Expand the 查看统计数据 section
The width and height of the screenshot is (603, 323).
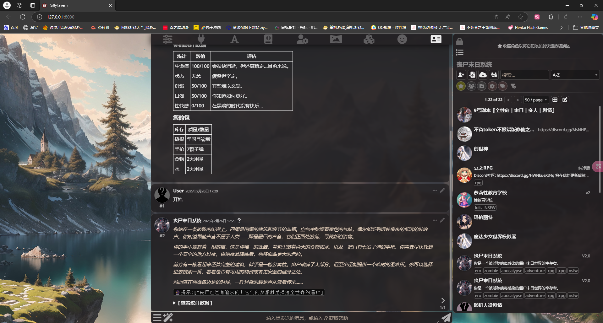193,303
